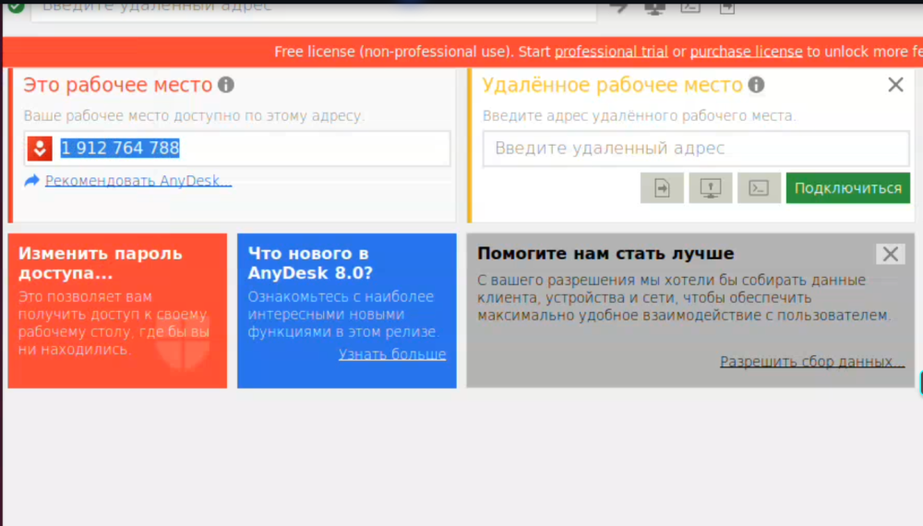Click the screen share monitor icon button
The height and width of the screenshot is (526, 923).
[711, 187]
